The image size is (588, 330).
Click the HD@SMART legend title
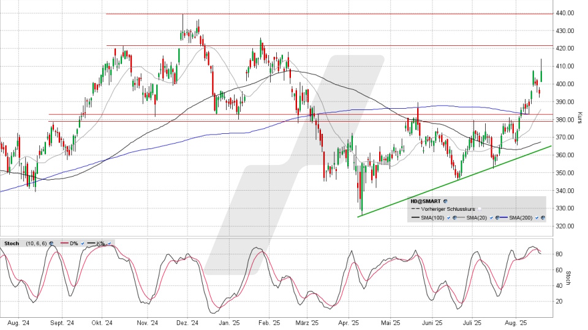click(x=426, y=201)
